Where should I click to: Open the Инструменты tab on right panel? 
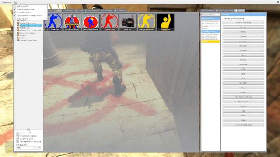(208, 10)
